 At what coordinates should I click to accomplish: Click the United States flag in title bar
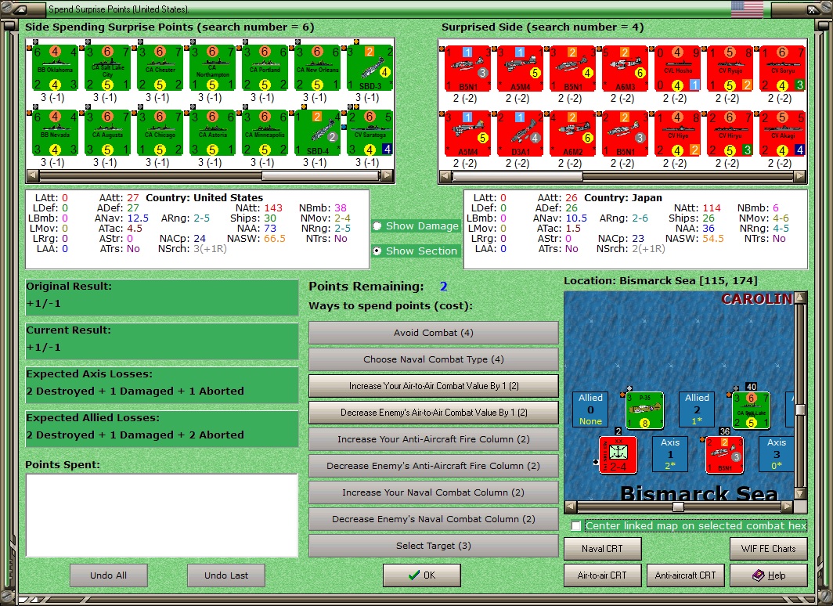[747, 9]
